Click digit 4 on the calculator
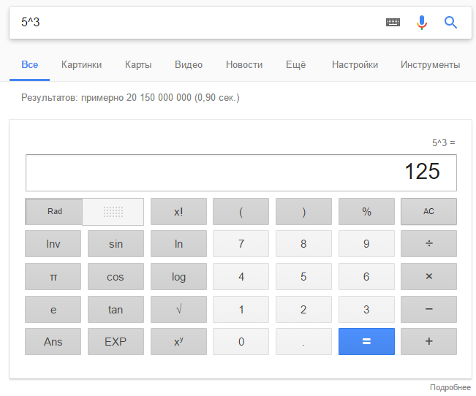 241,276
